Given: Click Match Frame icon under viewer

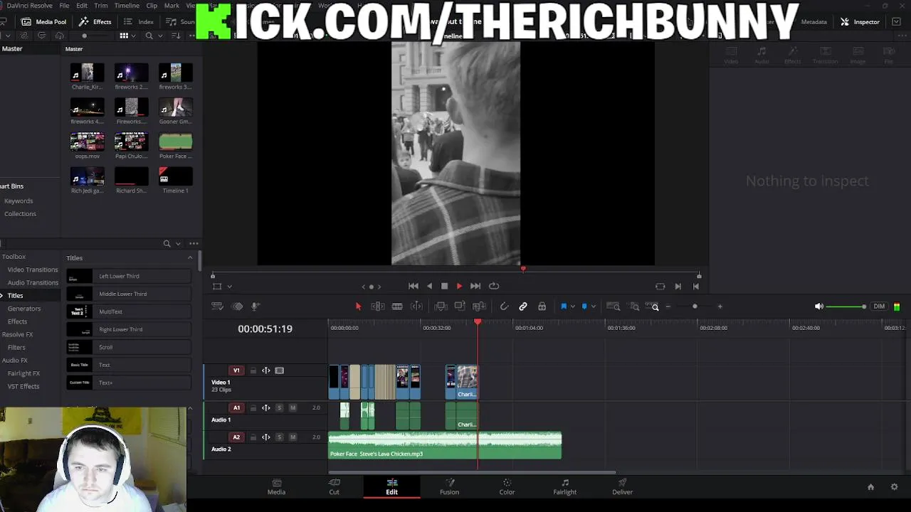Looking at the screenshot, I should pyautogui.click(x=660, y=287).
